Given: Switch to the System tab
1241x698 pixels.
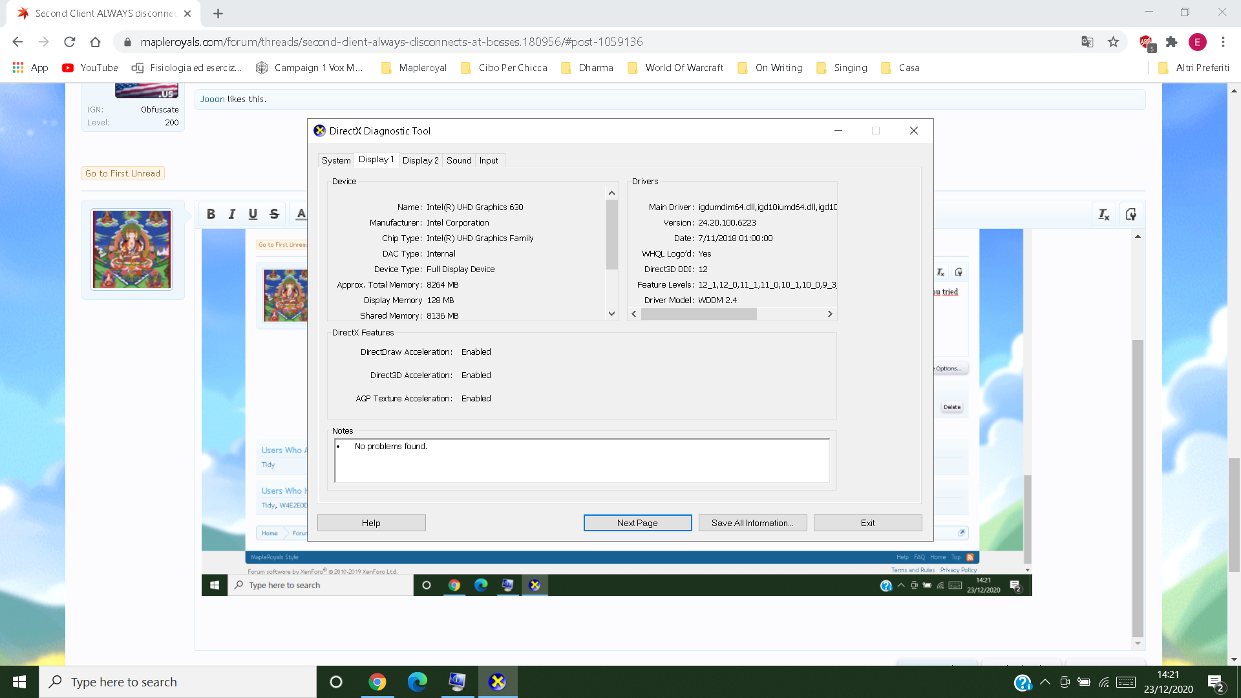Looking at the screenshot, I should click(x=336, y=160).
